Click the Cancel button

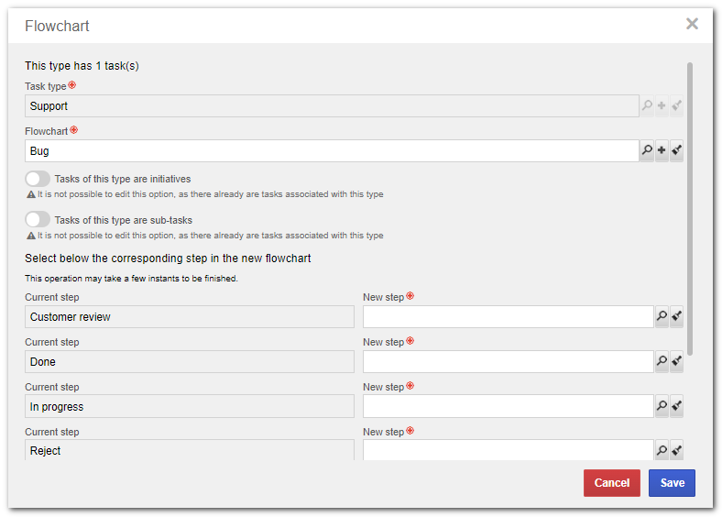pyautogui.click(x=611, y=483)
